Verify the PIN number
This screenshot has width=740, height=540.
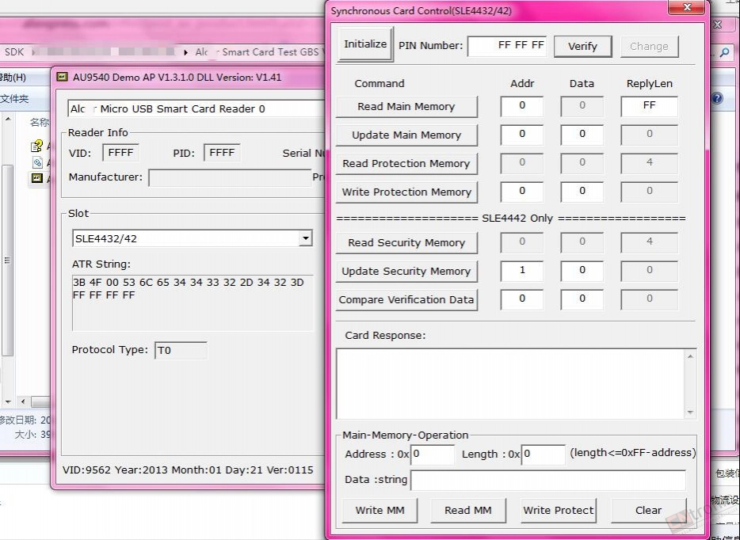pos(583,46)
